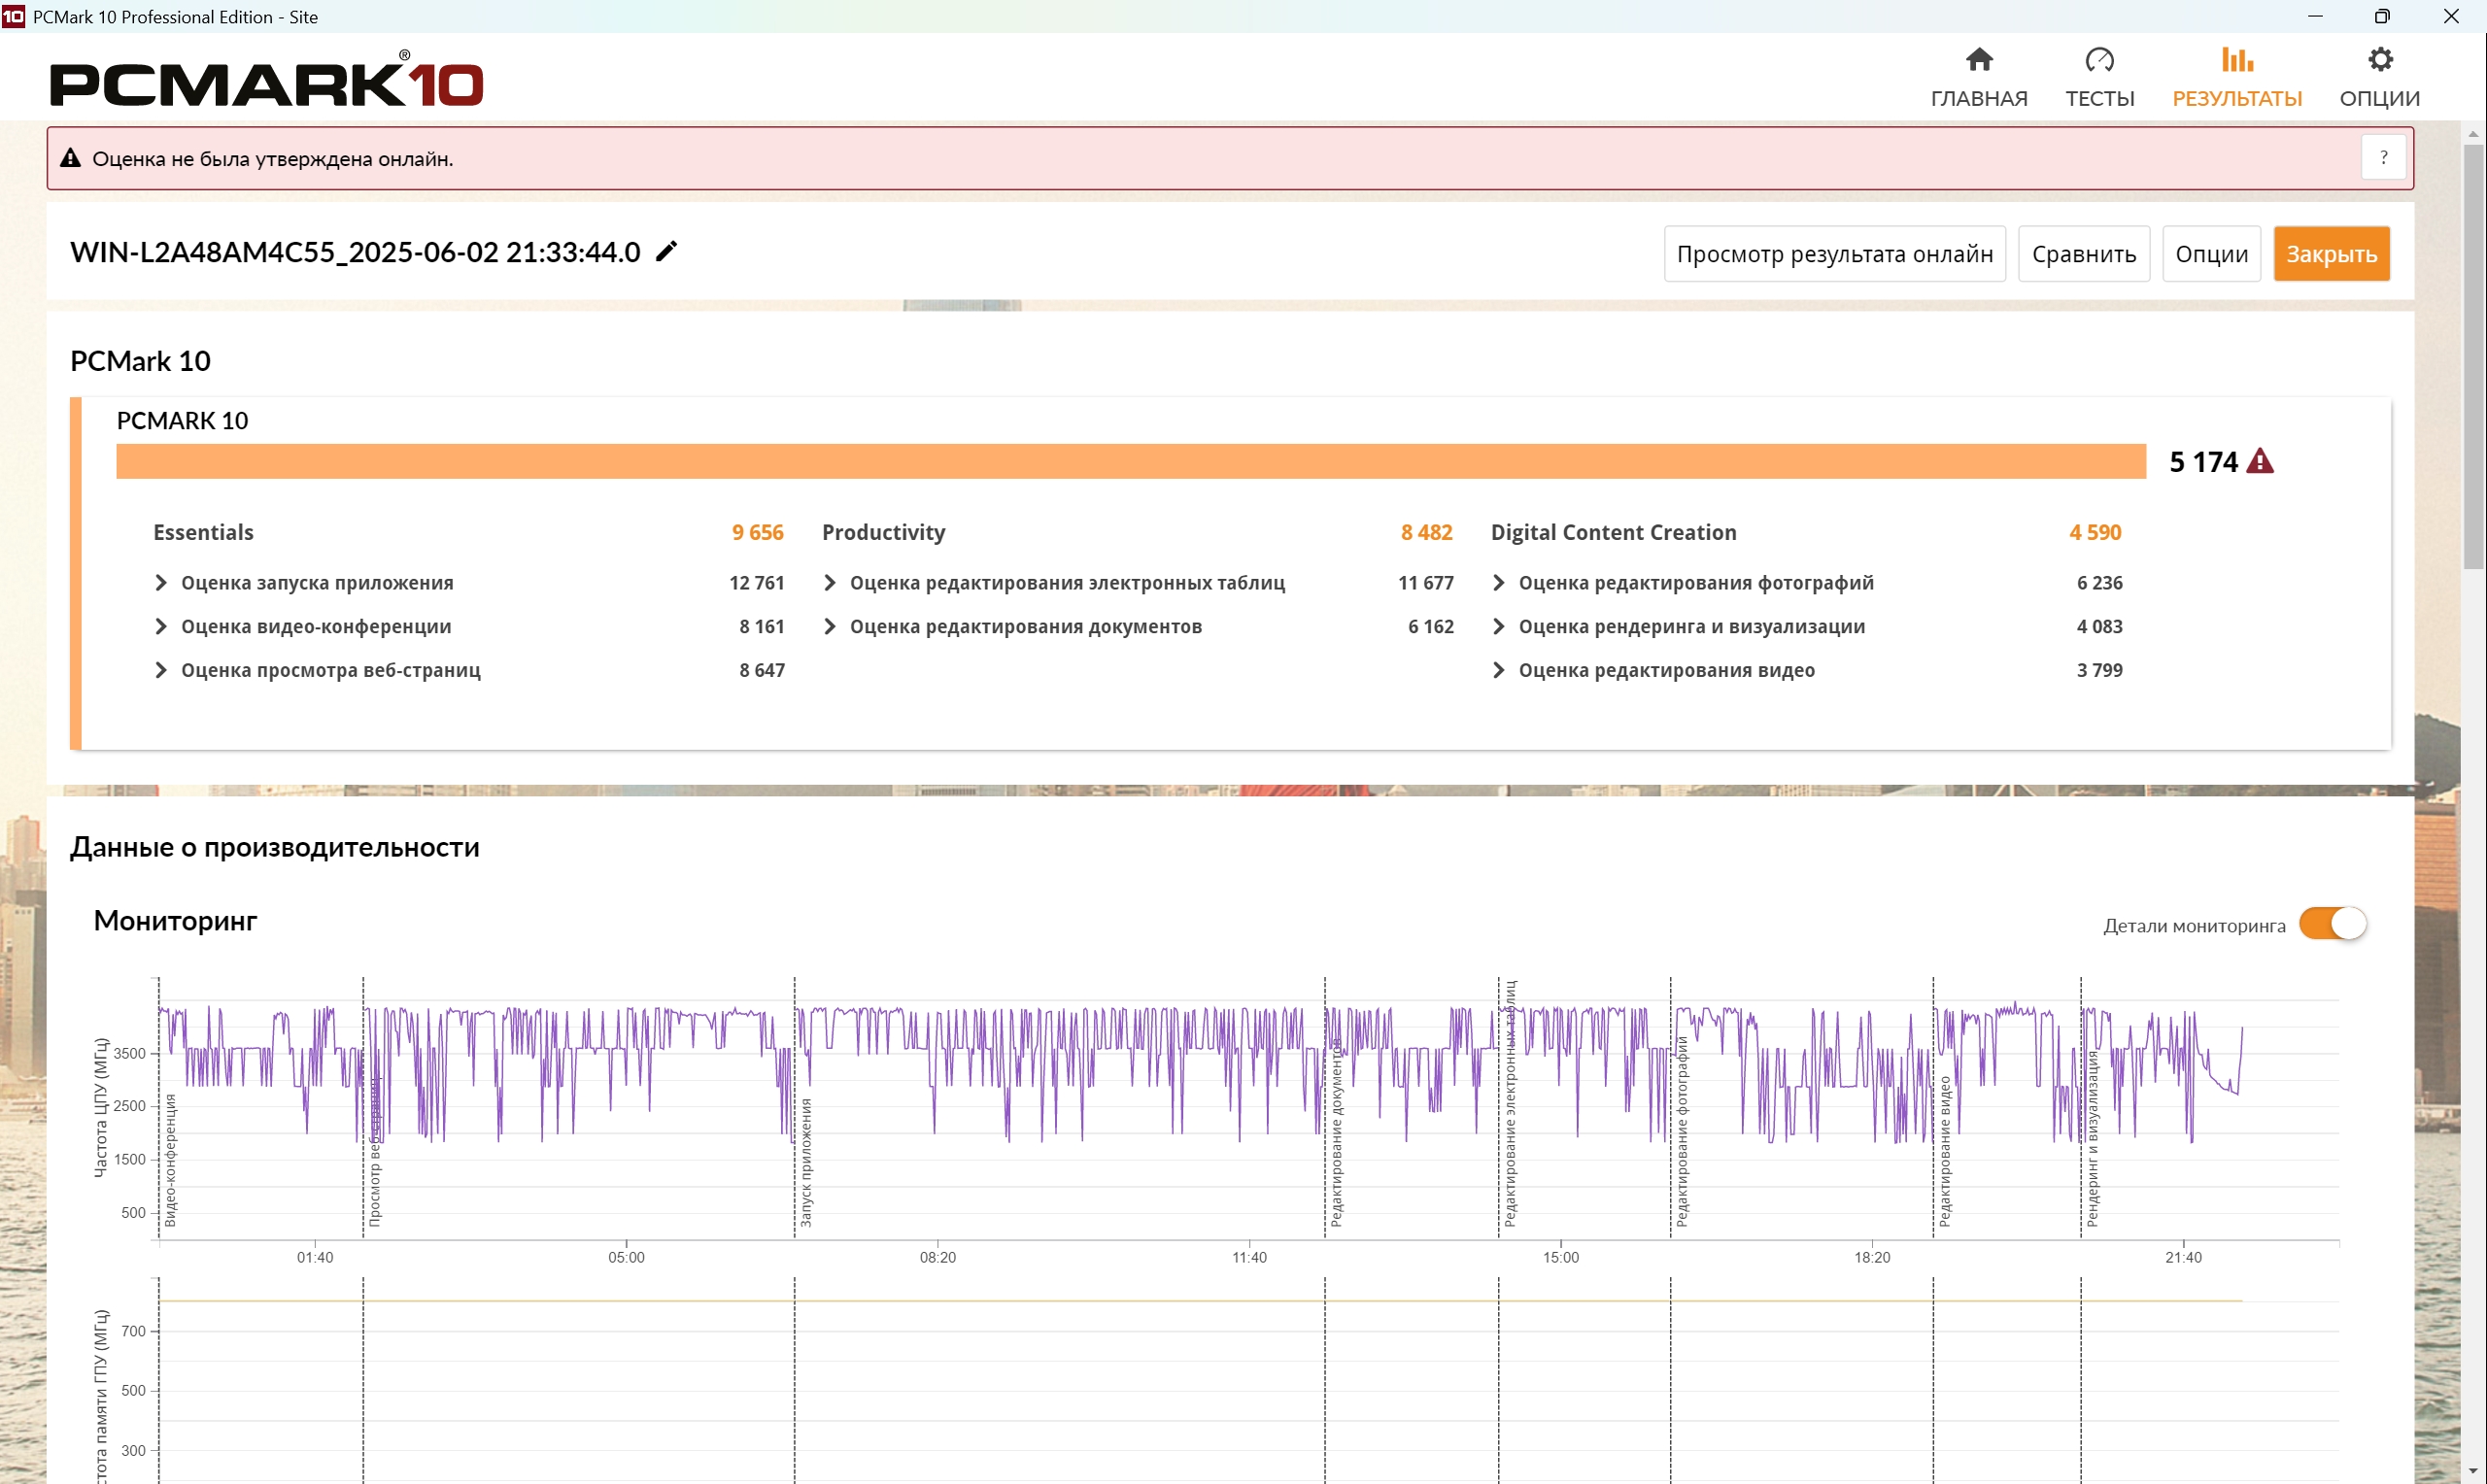Viewport: 2487px width, 1484px height.
Task: Expand Оценка запуска приложения row
Action: tap(161, 583)
